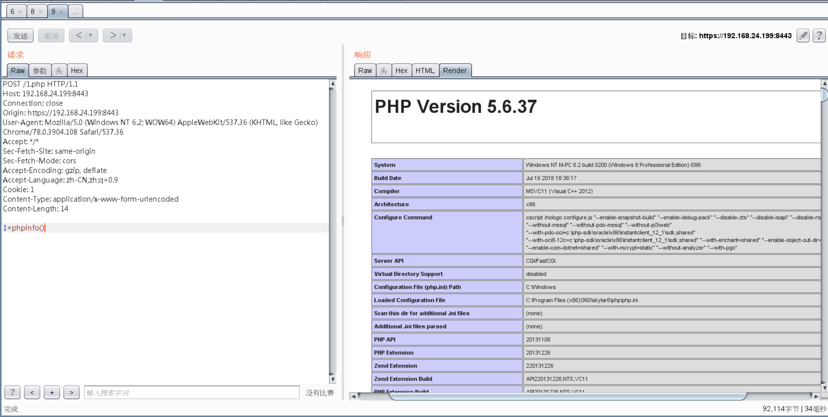Click the response horizontal scrollbar thumb
Viewport: 828px width, 417px height.
point(567,396)
